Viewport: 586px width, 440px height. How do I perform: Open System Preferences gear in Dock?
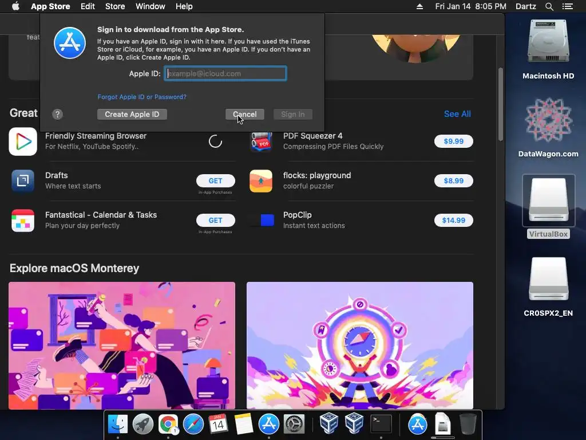294,425
